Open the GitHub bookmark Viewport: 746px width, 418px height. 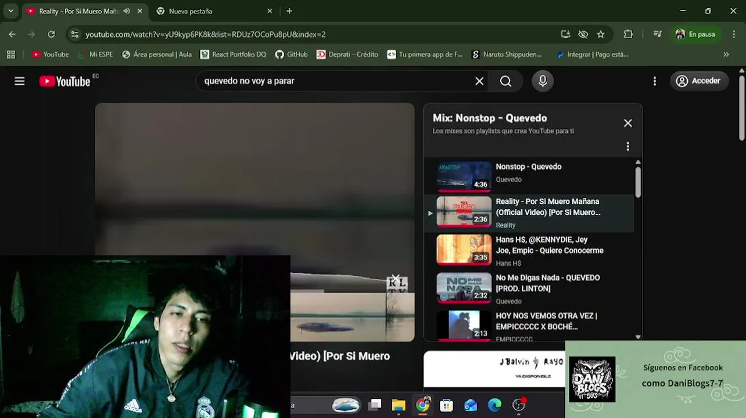tap(292, 55)
